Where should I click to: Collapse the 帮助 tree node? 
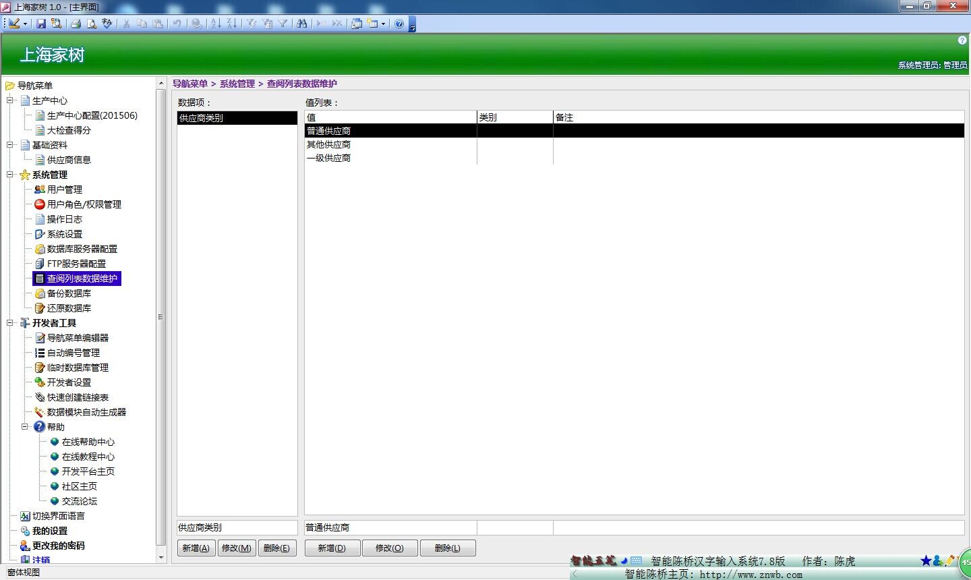tap(25, 427)
